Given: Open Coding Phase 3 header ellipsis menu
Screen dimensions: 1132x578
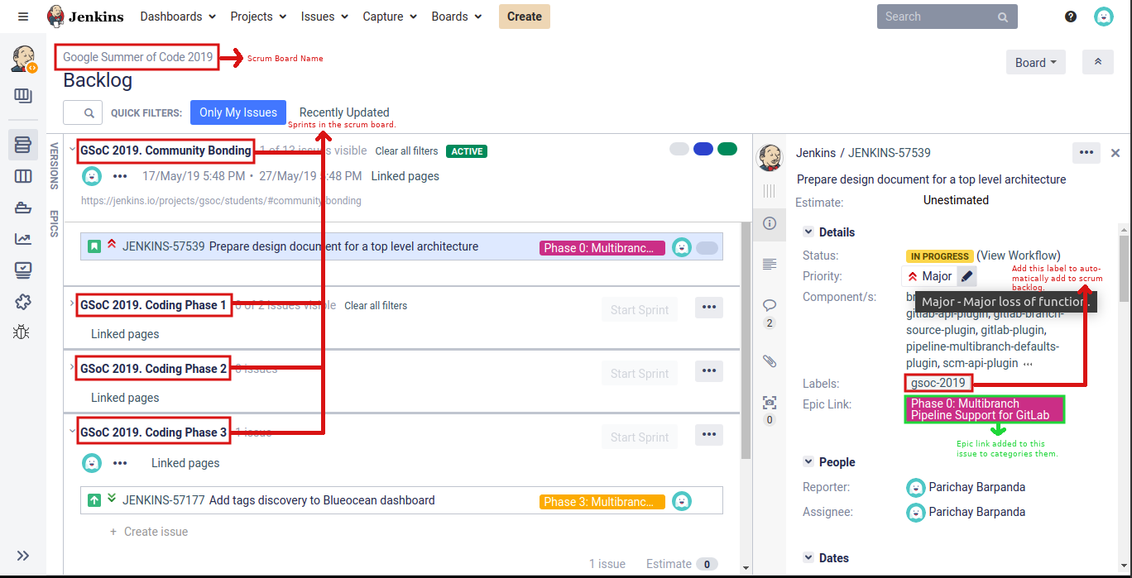Looking at the screenshot, I should coord(708,434).
